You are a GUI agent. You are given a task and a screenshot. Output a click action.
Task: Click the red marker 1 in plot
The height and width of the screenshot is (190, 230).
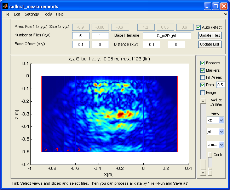click(91, 149)
